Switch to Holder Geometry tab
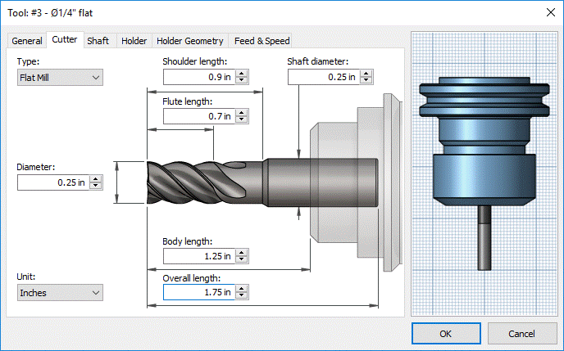 click(190, 41)
